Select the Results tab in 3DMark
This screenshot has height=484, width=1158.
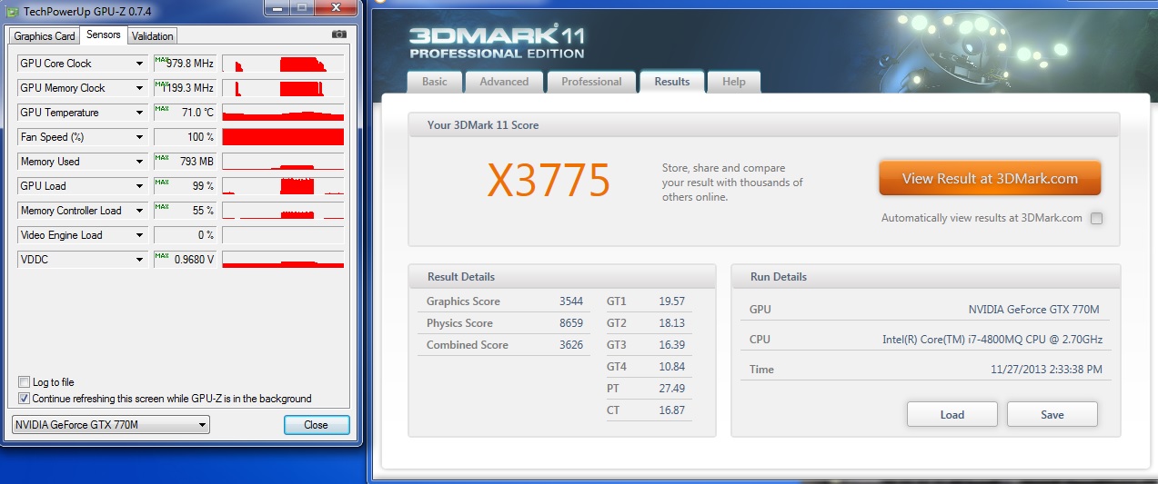coord(672,81)
